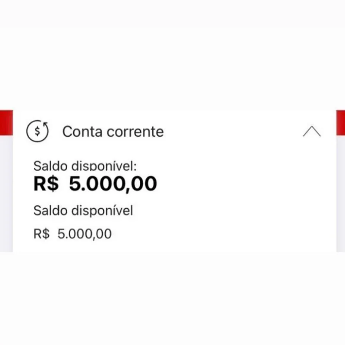Tap the currency symbol inside the circle icon
Viewport: 345px width, 345px height.
point(38,131)
